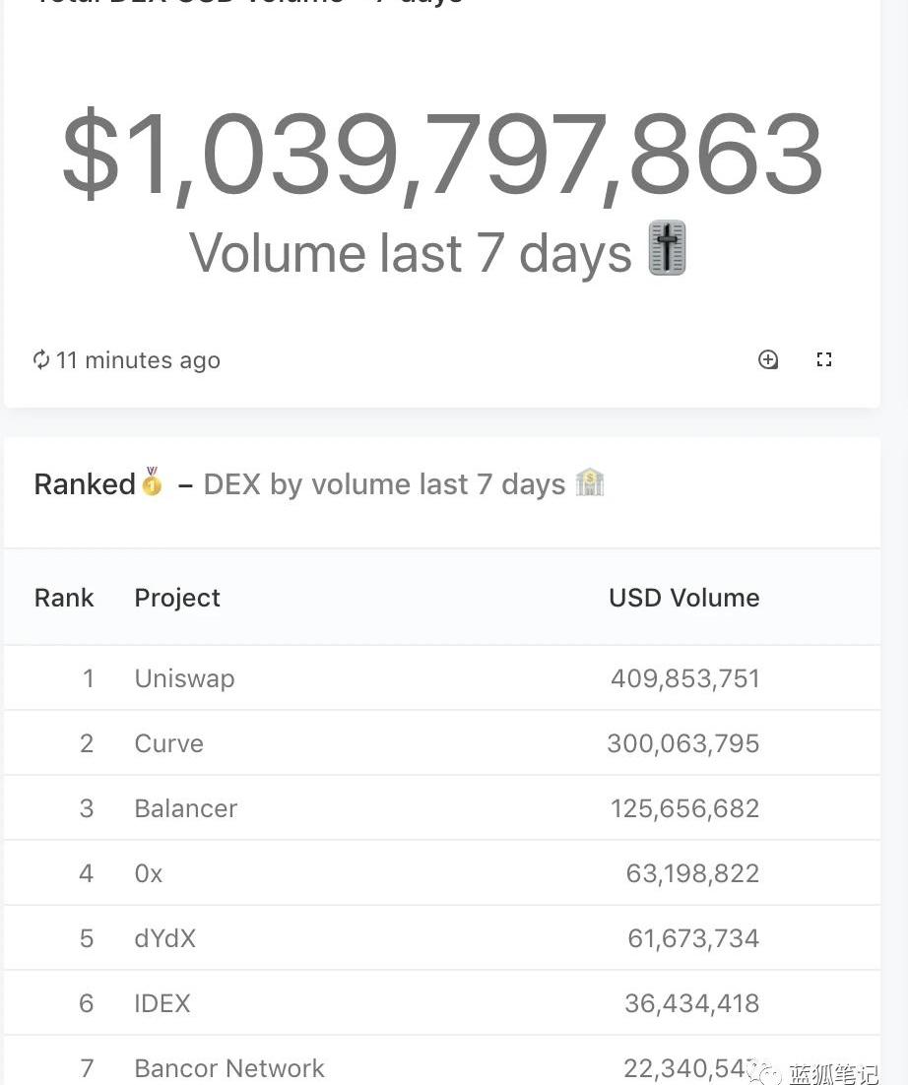Open the Curve project row
Image resolution: width=908 pixels, height=1085 pixels.
(168, 743)
